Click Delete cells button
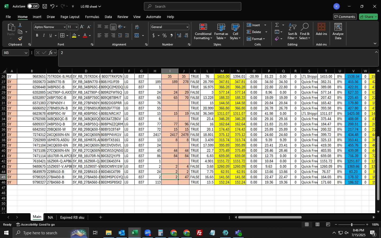Screen dimensions: 381x238 (x=254, y=32)
